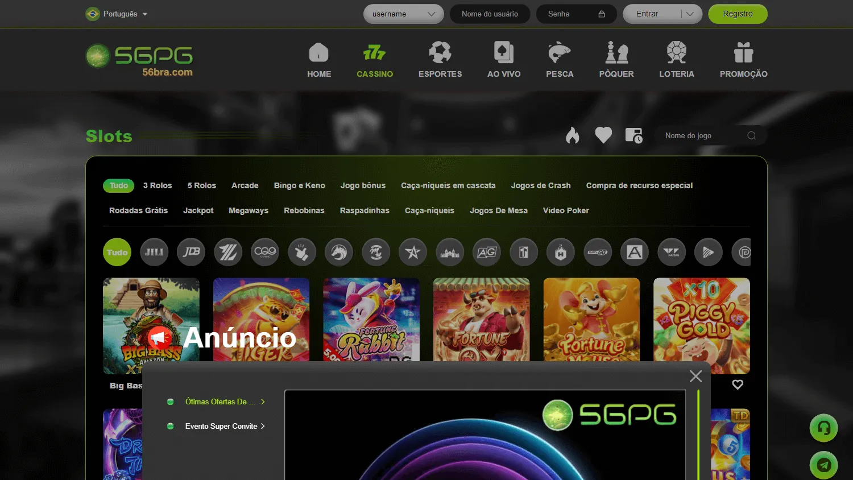The width and height of the screenshot is (853, 480).
Task: Click the Fortune Rabbit game thumbnail
Action: [x=371, y=319]
